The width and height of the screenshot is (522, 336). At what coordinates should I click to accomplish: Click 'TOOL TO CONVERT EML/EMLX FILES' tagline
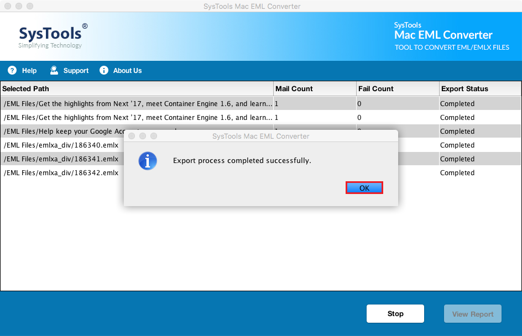(x=452, y=47)
